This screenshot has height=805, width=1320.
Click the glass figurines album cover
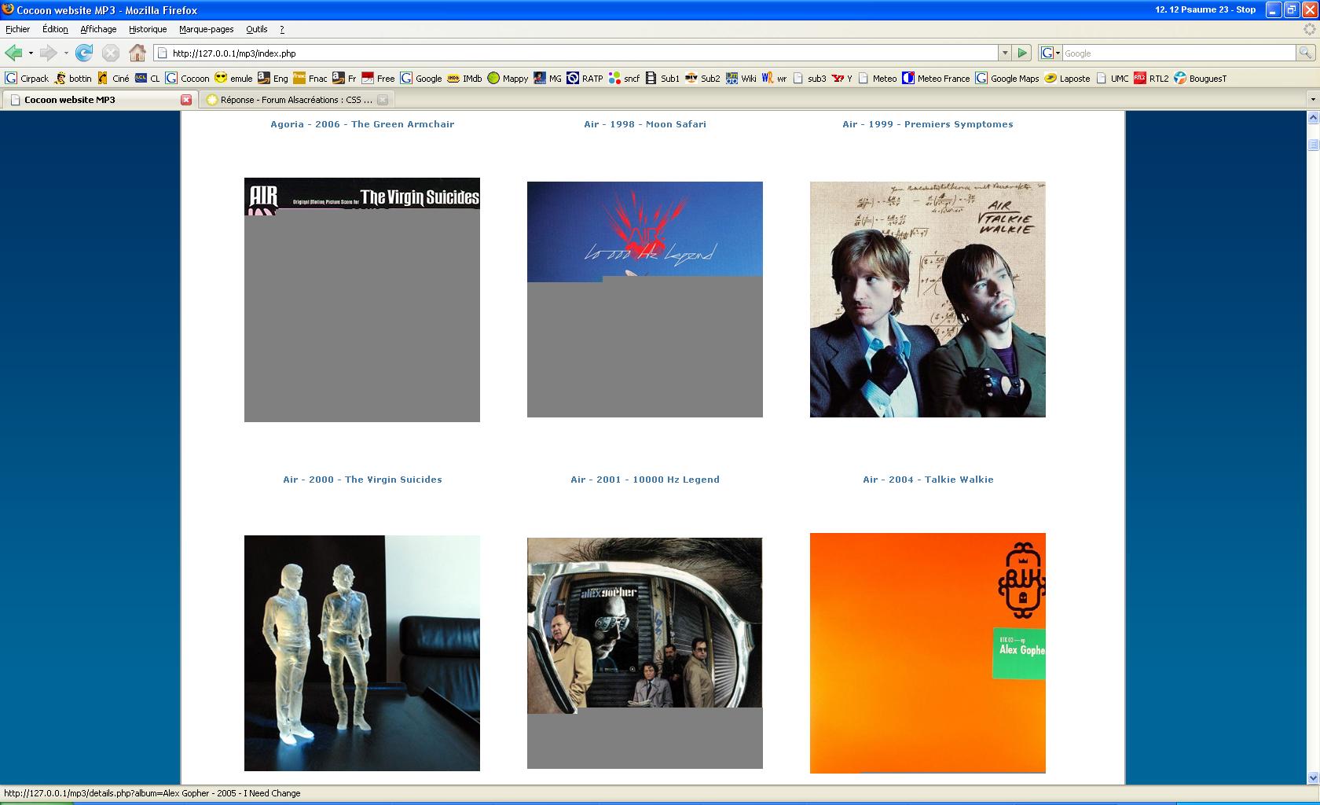coord(362,653)
